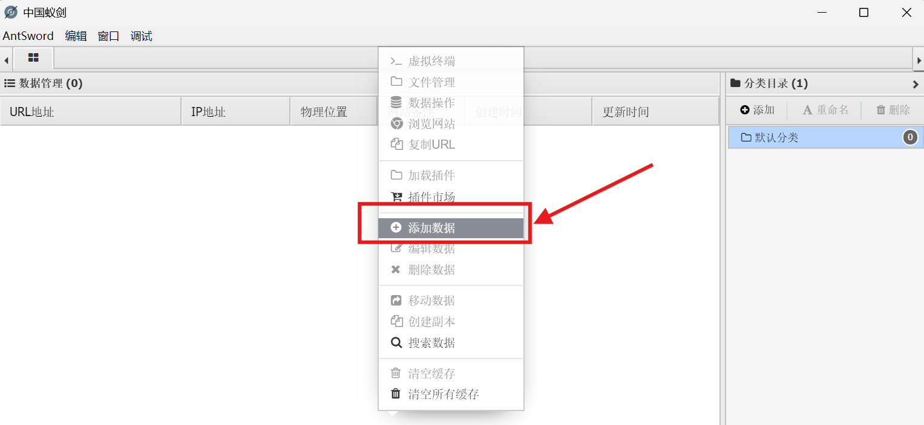Click the grid home tab icon
Viewport: 924px width, 425px height.
coord(33,58)
